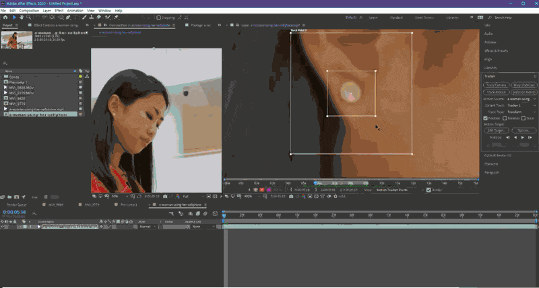Open the View Motion Tracker Points dropdown

click(x=399, y=190)
